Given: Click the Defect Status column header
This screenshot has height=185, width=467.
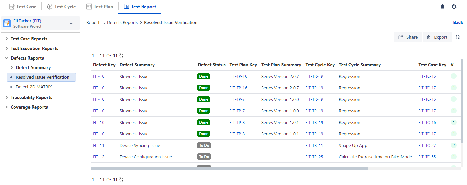Looking at the screenshot, I should (x=212, y=65).
